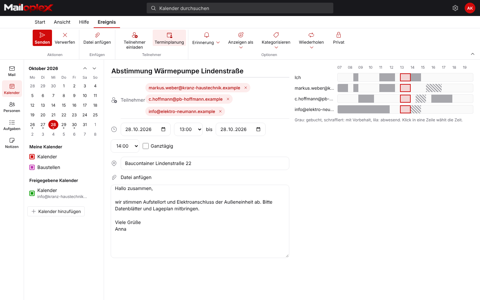Enable the Ganztägig checkbox
Screen dimensions: 480x300
coord(146,146)
